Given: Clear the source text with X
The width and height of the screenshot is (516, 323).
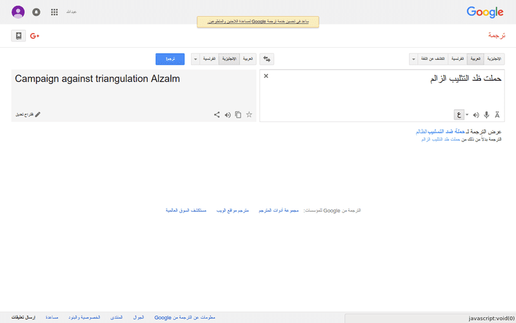Looking at the screenshot, I should pos(266,76).
